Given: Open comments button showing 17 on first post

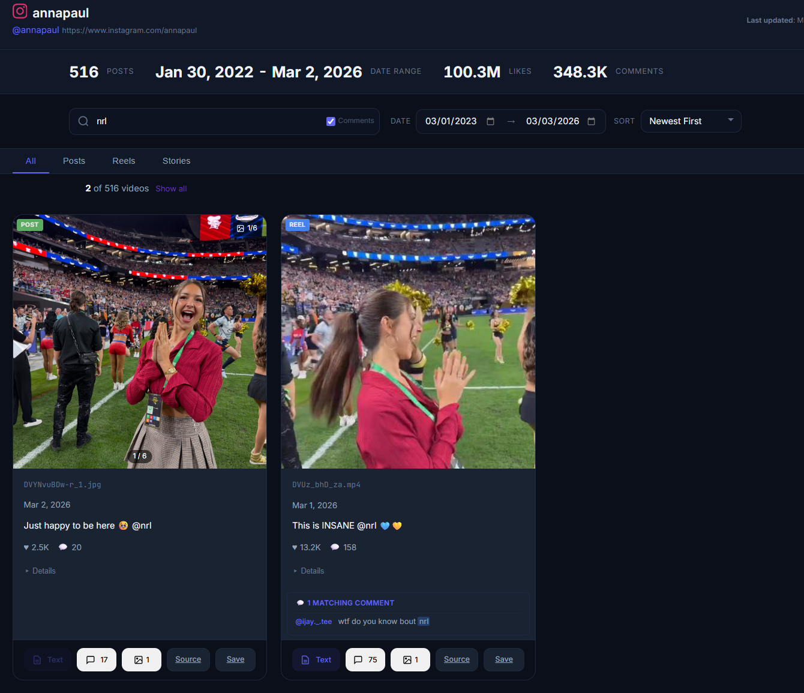Looking at the screenshot, I should [x=97, y=659].
